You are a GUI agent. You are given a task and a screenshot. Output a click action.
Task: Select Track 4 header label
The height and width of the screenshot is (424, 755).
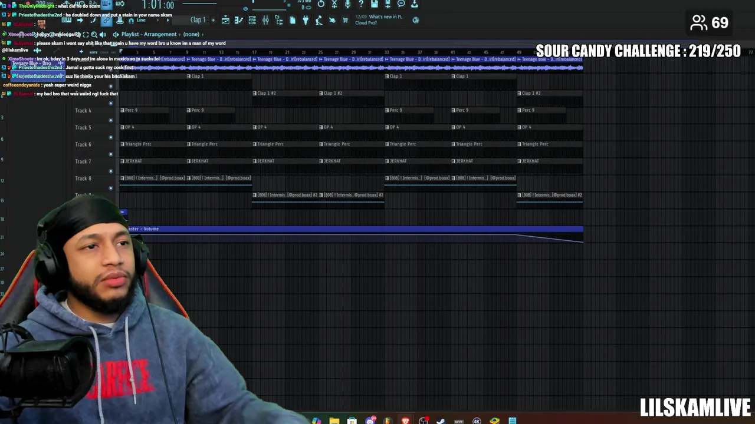click(x=83, y=111)
